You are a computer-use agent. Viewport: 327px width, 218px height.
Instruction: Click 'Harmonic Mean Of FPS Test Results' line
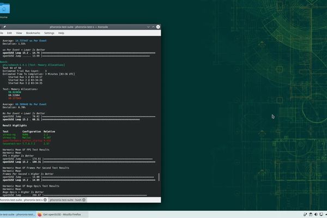click(x=26, y=150)
